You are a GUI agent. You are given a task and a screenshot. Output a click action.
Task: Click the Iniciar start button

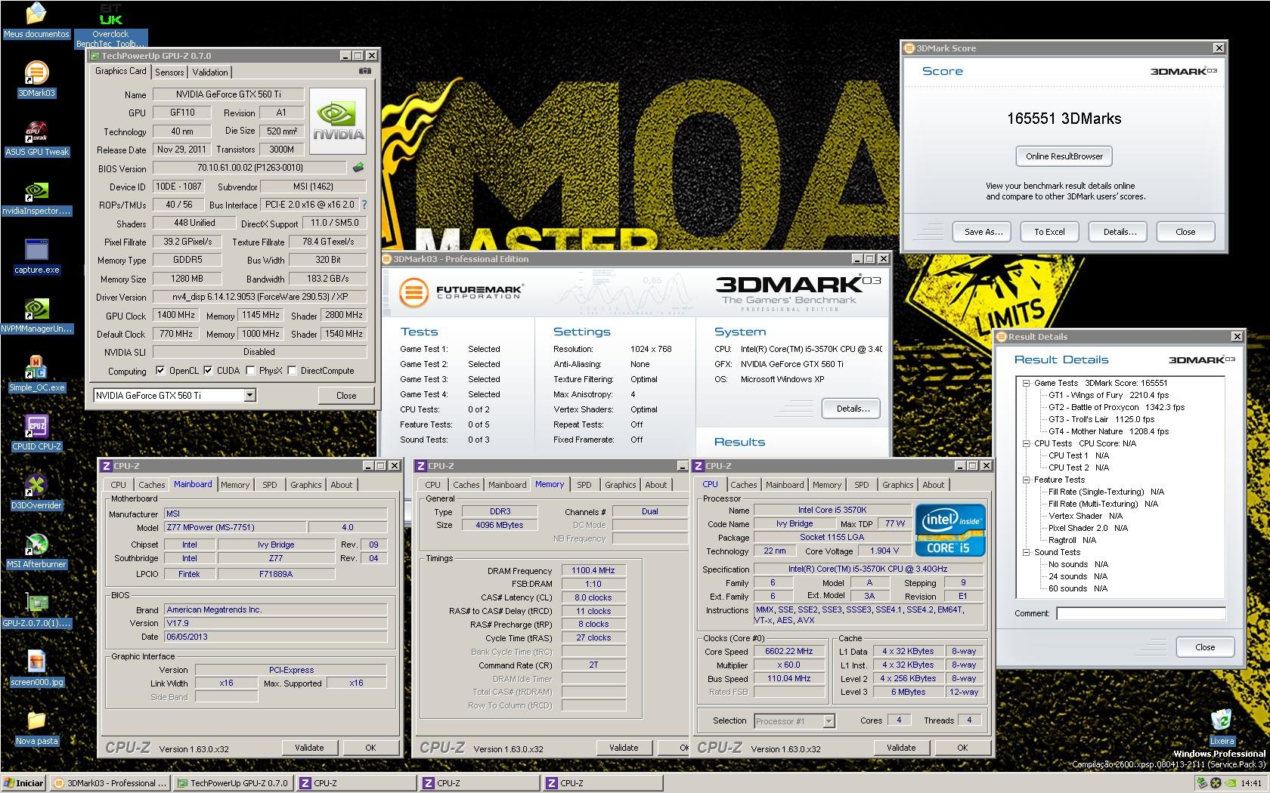[24, 783]
